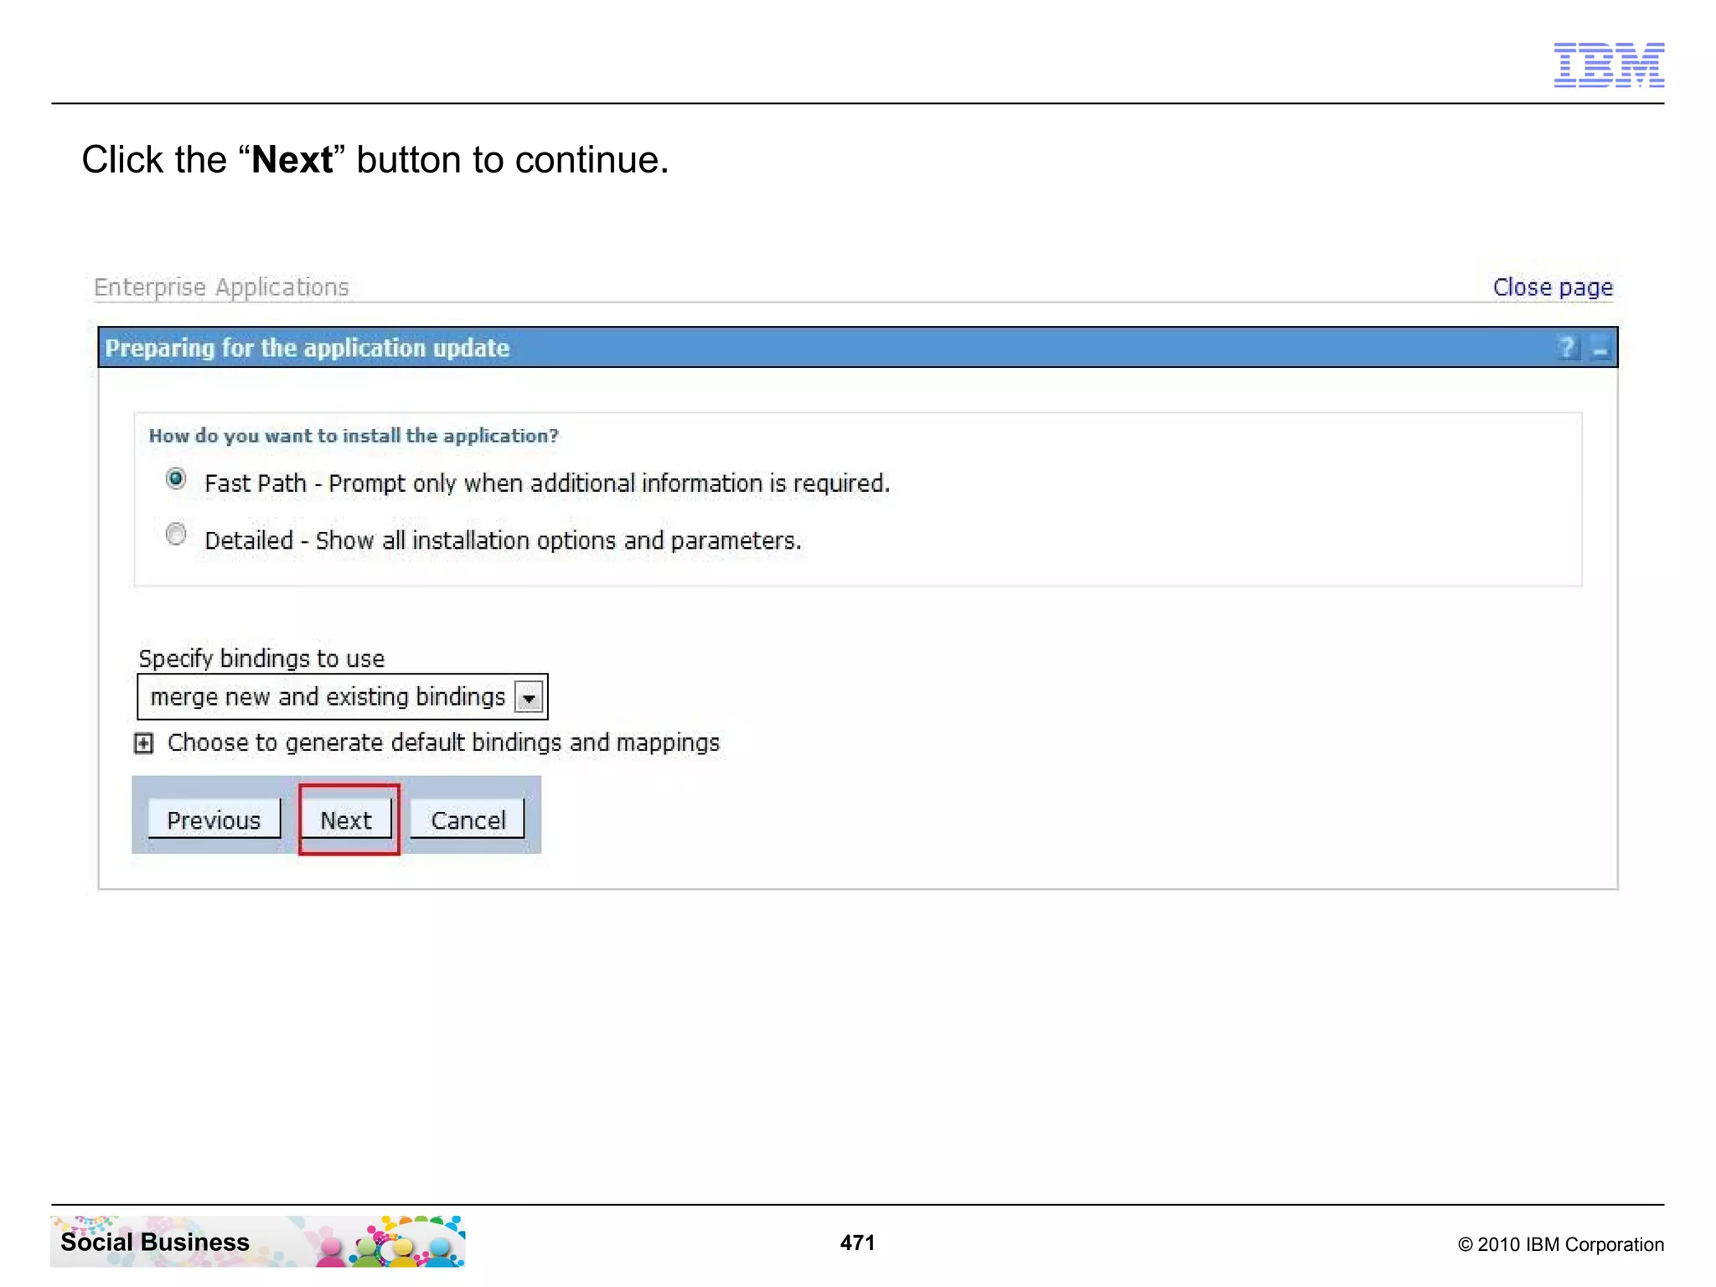This screenshot has width=1716, height=1287.
Task: Cancel the application update
Action: [x=468, y=819]
